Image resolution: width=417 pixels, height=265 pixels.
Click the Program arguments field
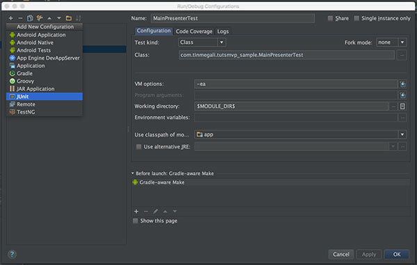(x=296, y=95)
